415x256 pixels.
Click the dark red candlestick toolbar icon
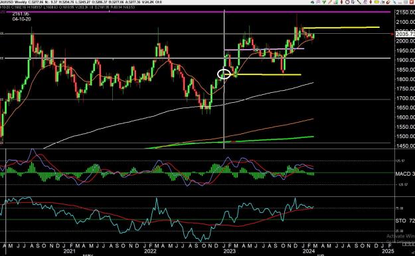(x=341, y=2)
